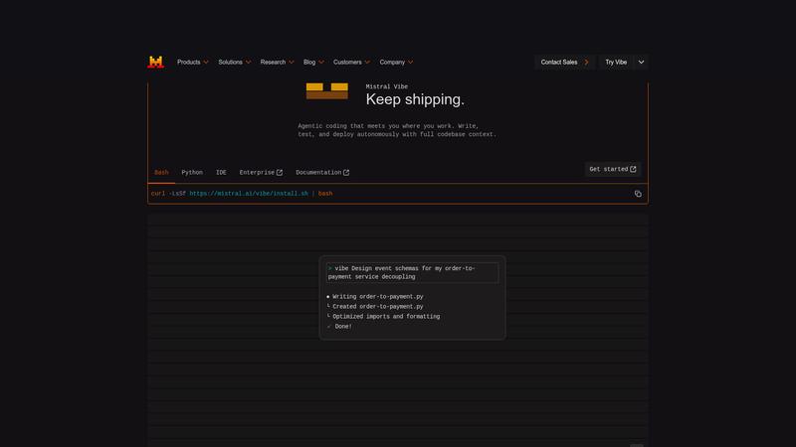Expand the Company chevron
Screen dimensions: 796x447
pyautogui.click(x=410, y=63)
